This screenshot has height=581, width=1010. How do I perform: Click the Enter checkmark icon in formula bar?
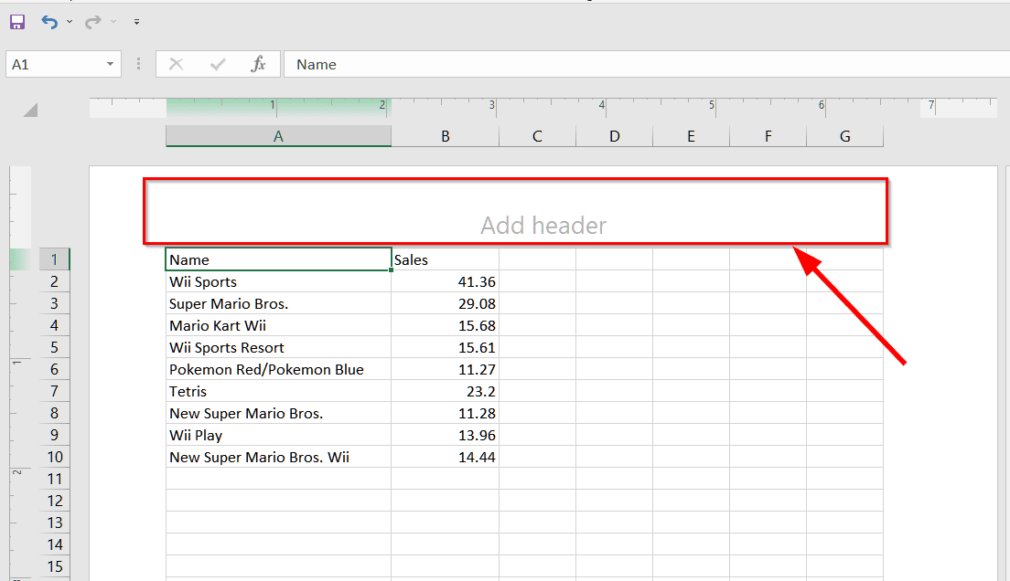point(218,64)
